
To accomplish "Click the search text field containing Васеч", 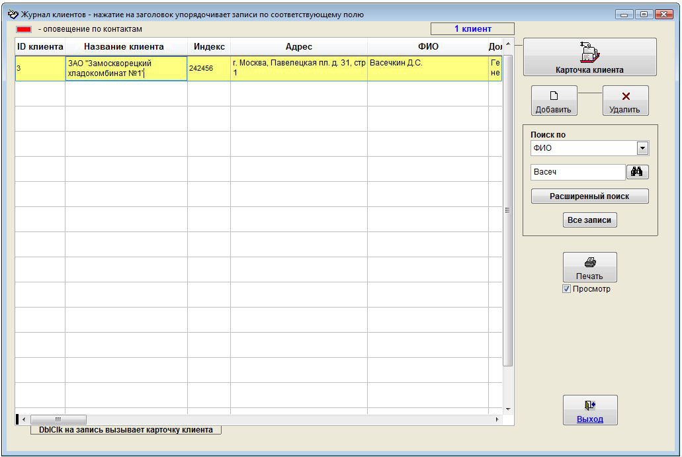I will pyautogui.click(x=577, y=172).
